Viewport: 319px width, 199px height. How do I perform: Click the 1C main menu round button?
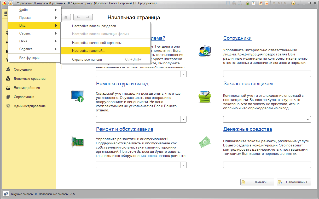10,3
